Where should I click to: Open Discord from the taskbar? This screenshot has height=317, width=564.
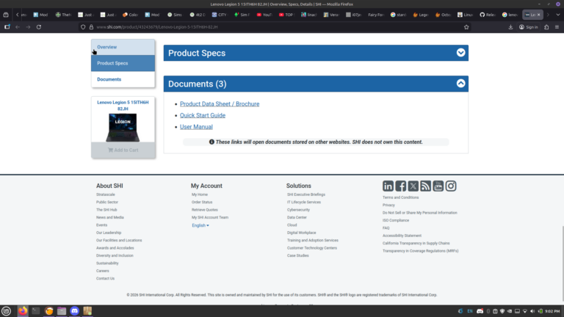74,311
